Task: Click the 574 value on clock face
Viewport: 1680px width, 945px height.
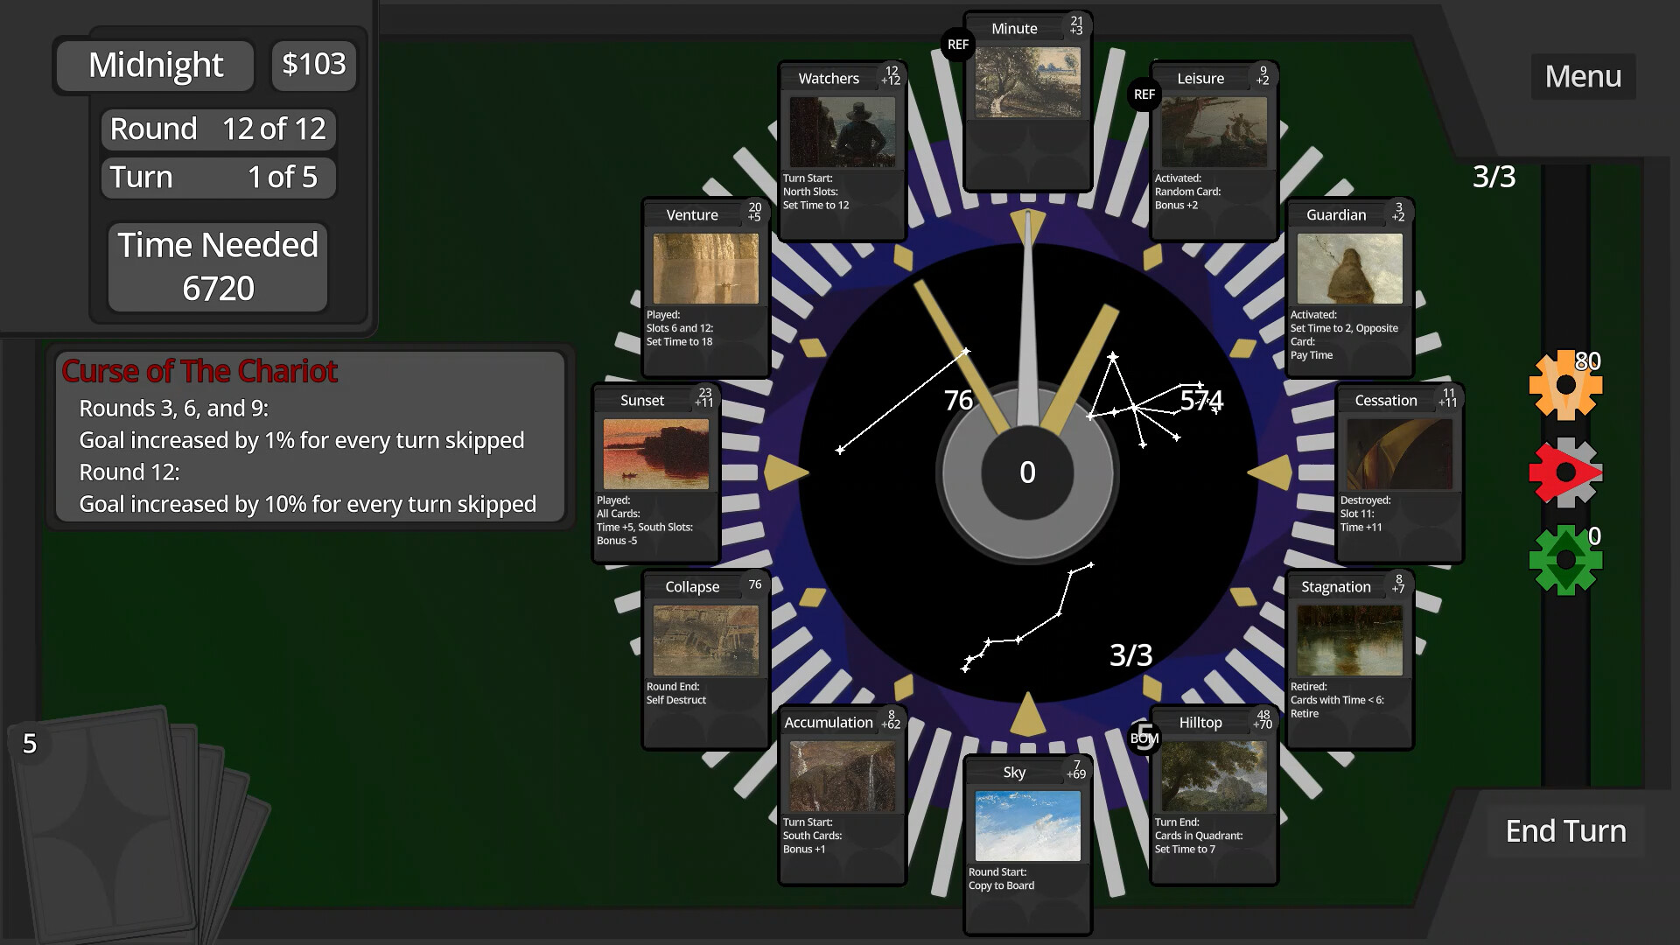Action: pos(1201,401)
